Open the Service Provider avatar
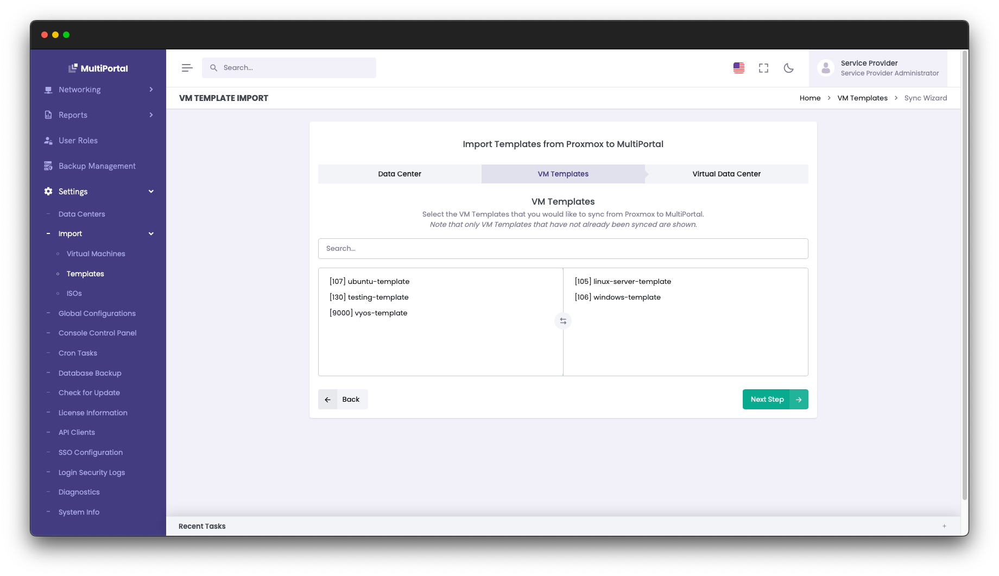The height and width of the screenshot is (576, 999). click(826, 67)
